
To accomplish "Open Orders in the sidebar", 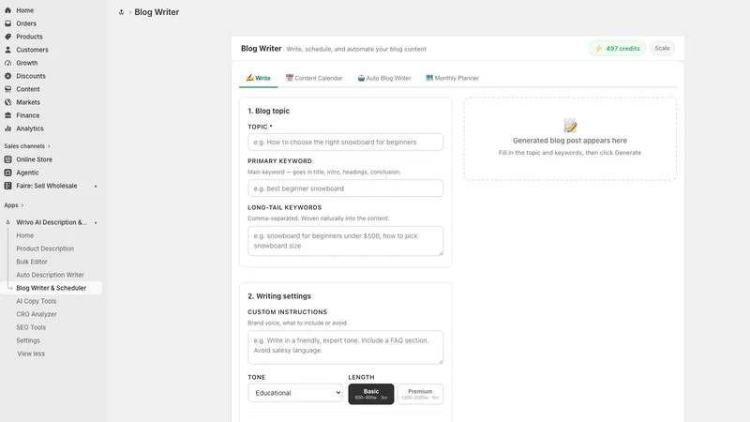I will click(x=26, y=23).
